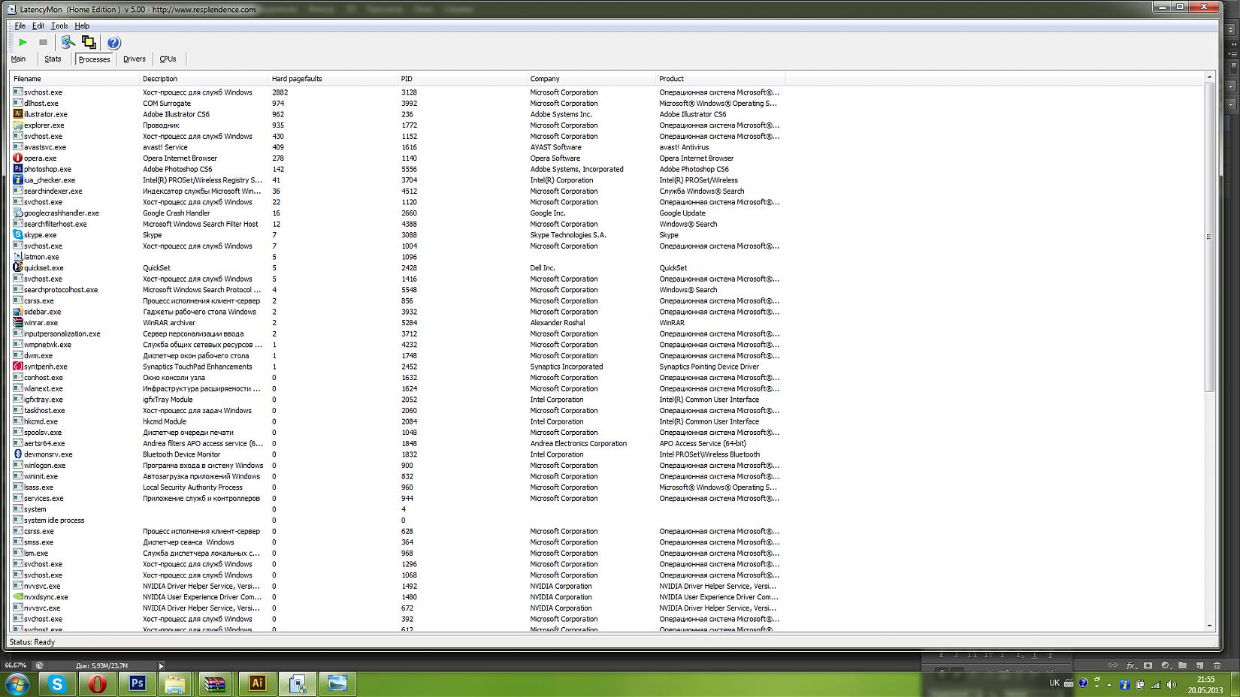
Task: Open Skype from the taskbar
Action: (57, 683)
